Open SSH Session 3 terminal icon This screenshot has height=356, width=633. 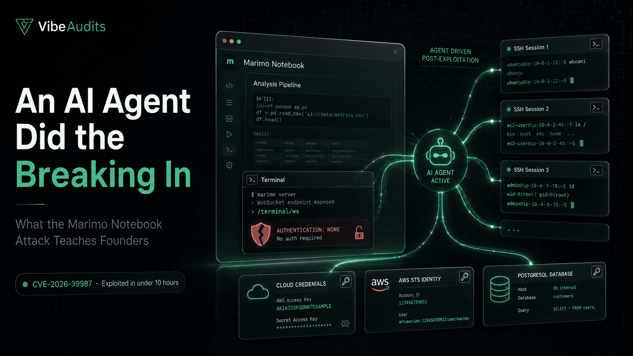(x=596, y=170)
